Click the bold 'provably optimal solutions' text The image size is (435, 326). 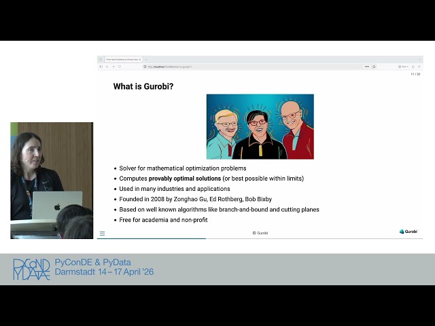pyautogui.click(x=185, y=179)
